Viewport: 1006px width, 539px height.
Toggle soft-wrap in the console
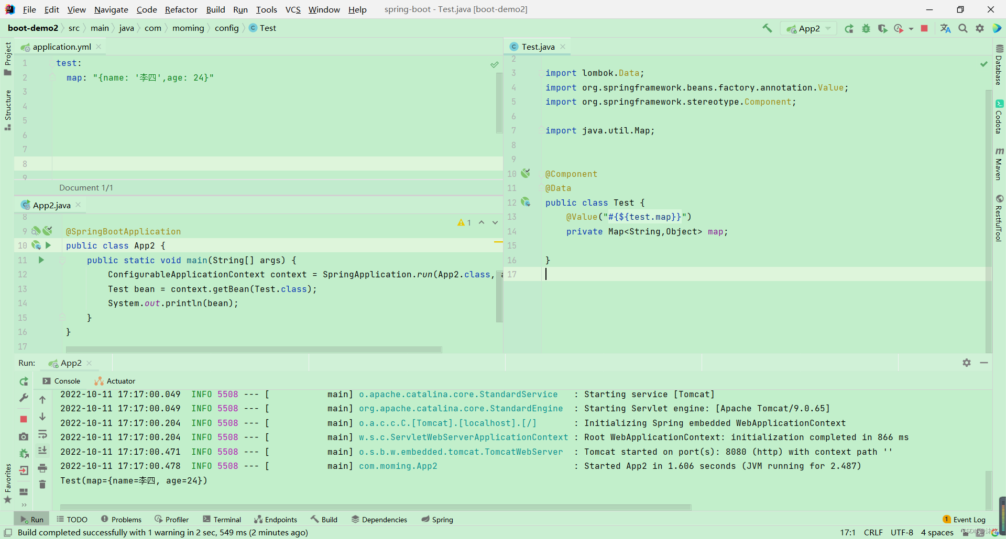(x=43, y=435)
